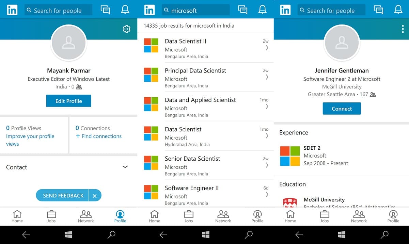Click back arrow under the left screen
This screenshot has width=409, height=244.
(x=26, y=234)
